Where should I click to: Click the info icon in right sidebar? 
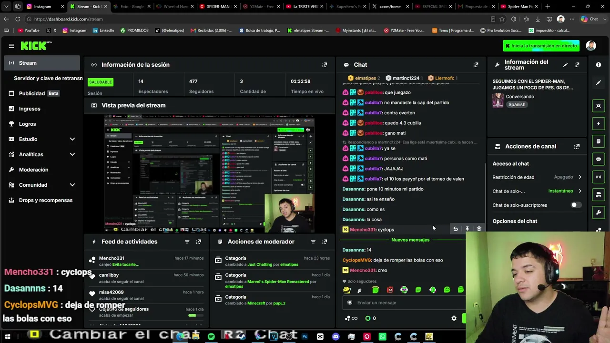(x=599, y=65)
